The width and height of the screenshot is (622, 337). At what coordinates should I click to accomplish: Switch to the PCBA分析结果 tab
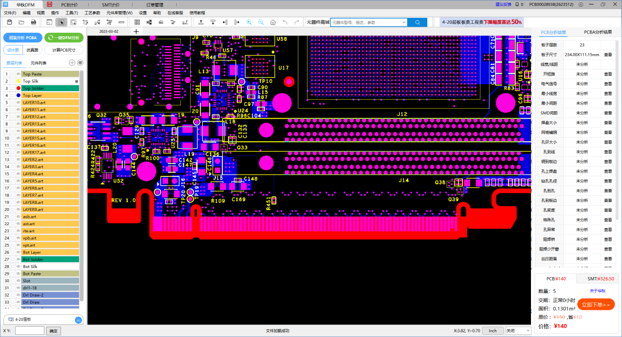click(x=598, y=32)
